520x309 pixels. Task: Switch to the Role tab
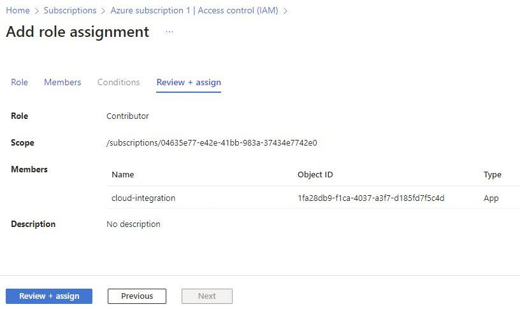(20, 82)
